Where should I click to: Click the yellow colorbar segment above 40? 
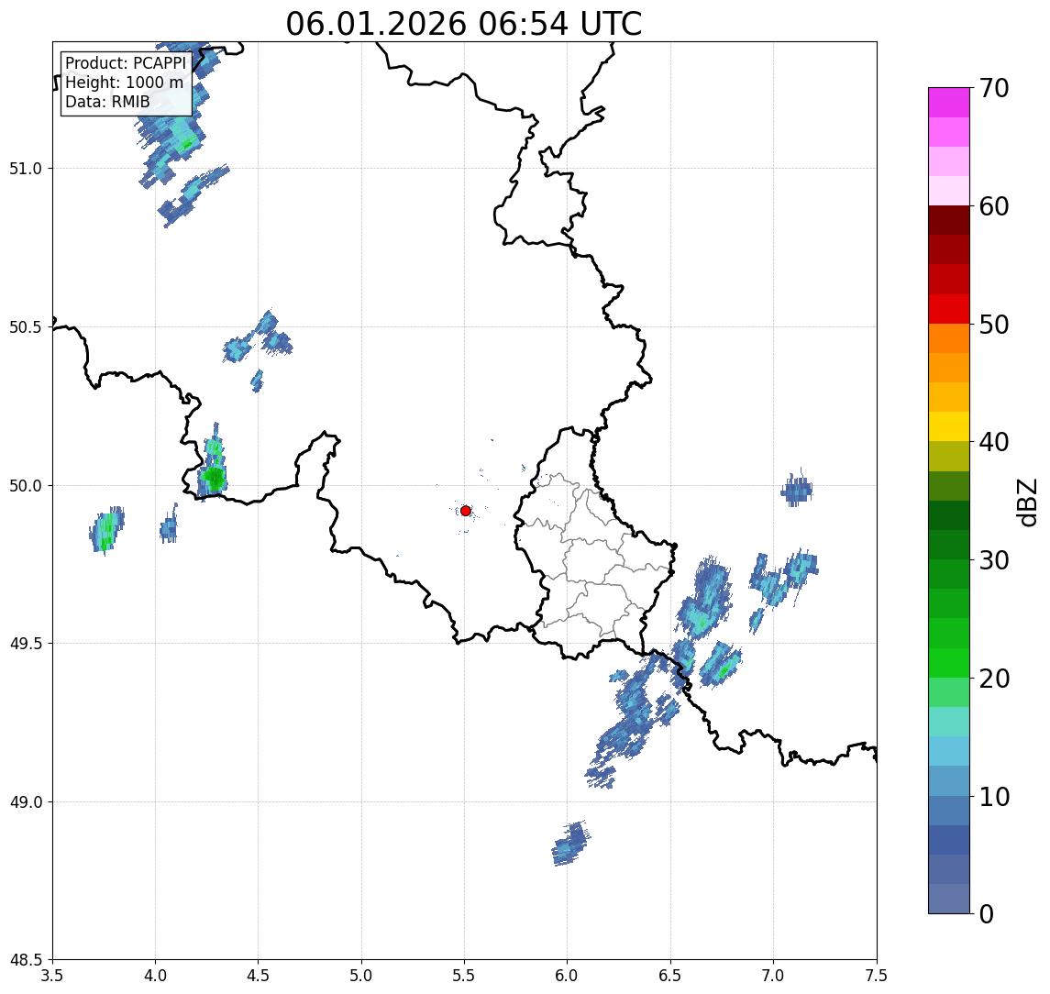(x=949, y=426)
